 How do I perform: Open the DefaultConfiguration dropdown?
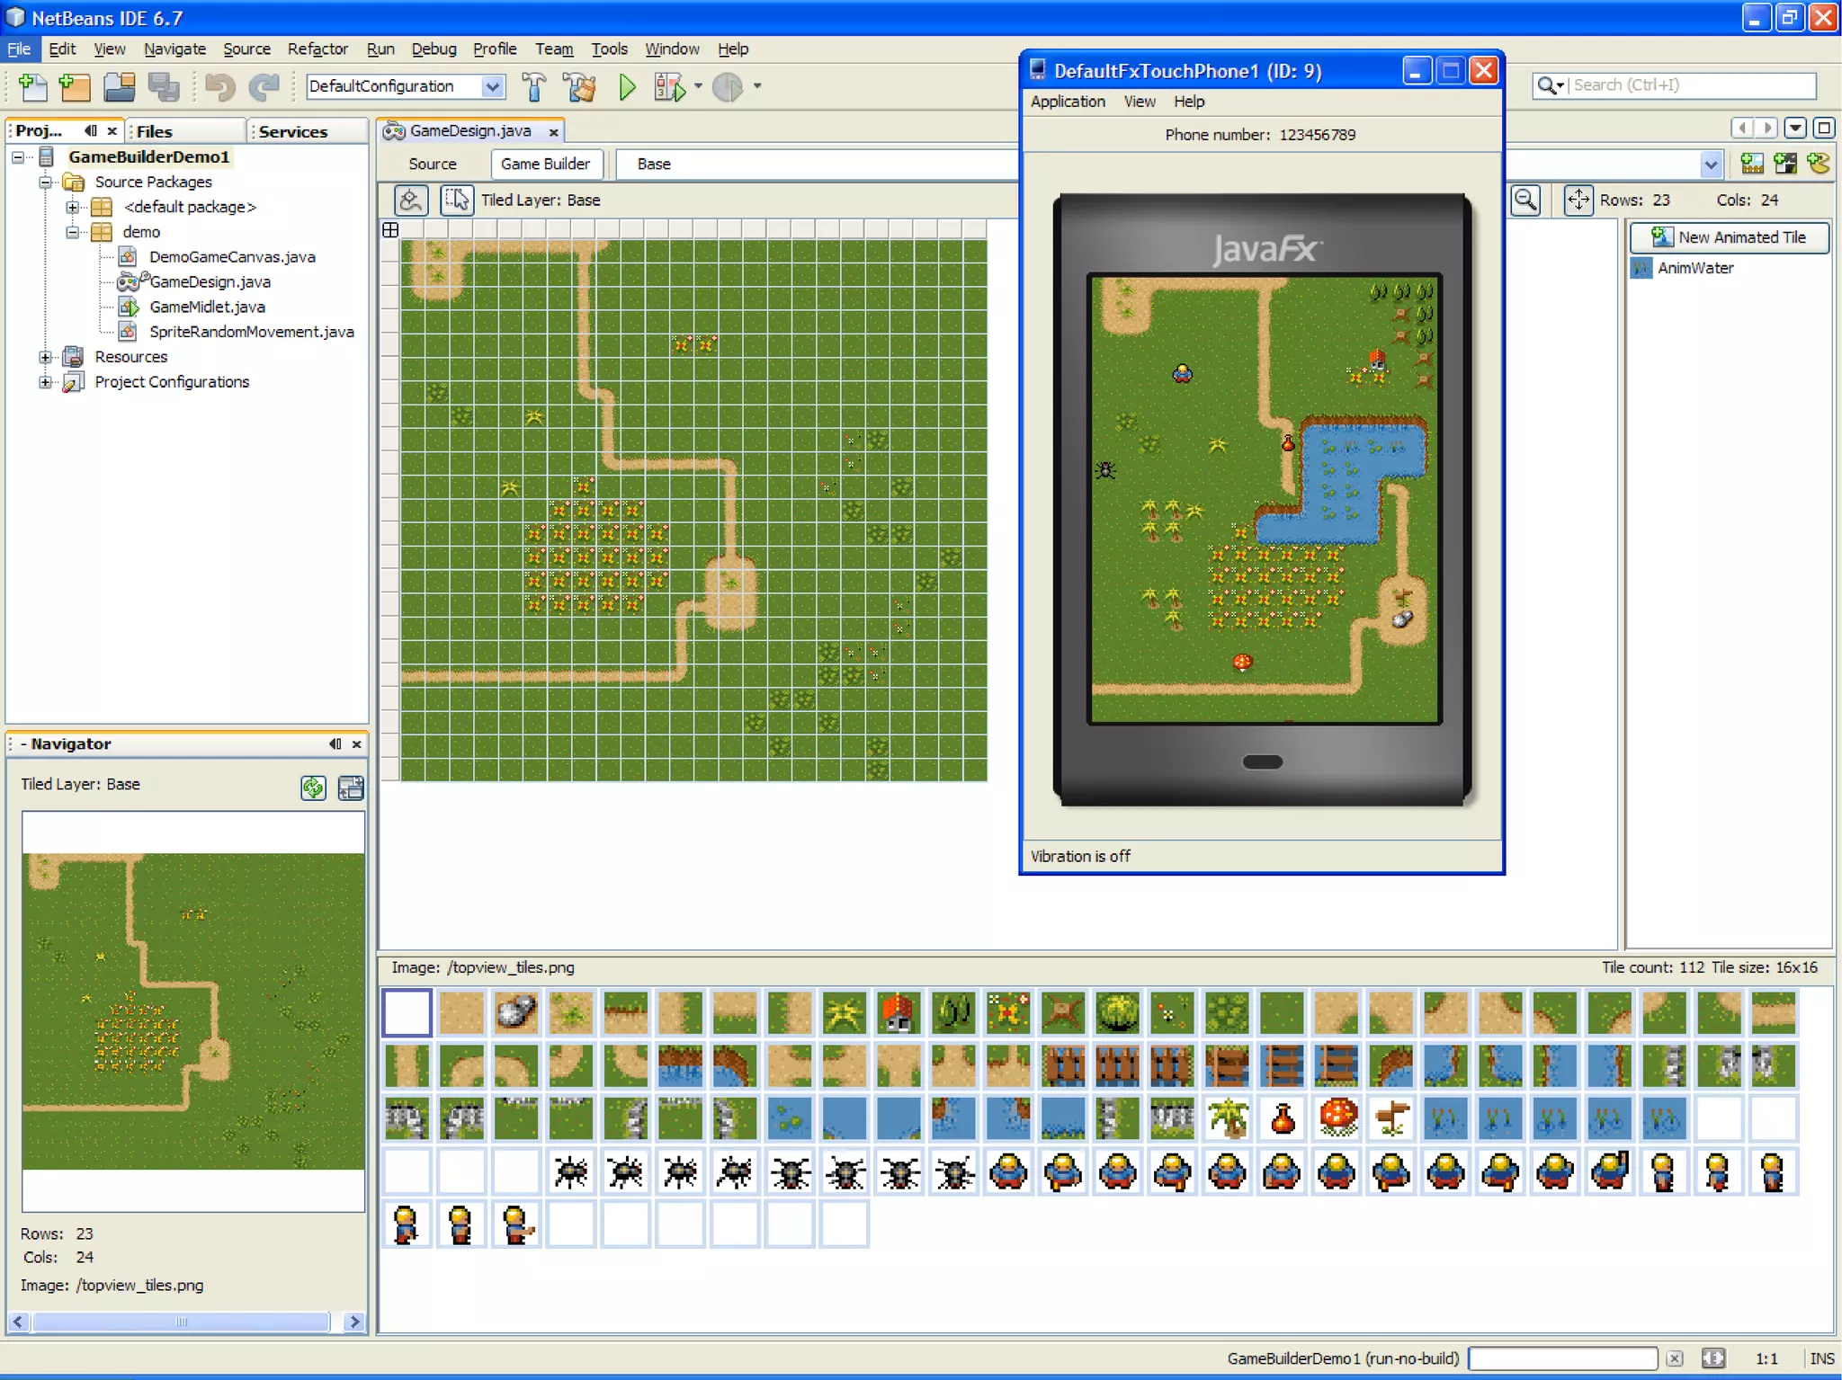(492, 86)
